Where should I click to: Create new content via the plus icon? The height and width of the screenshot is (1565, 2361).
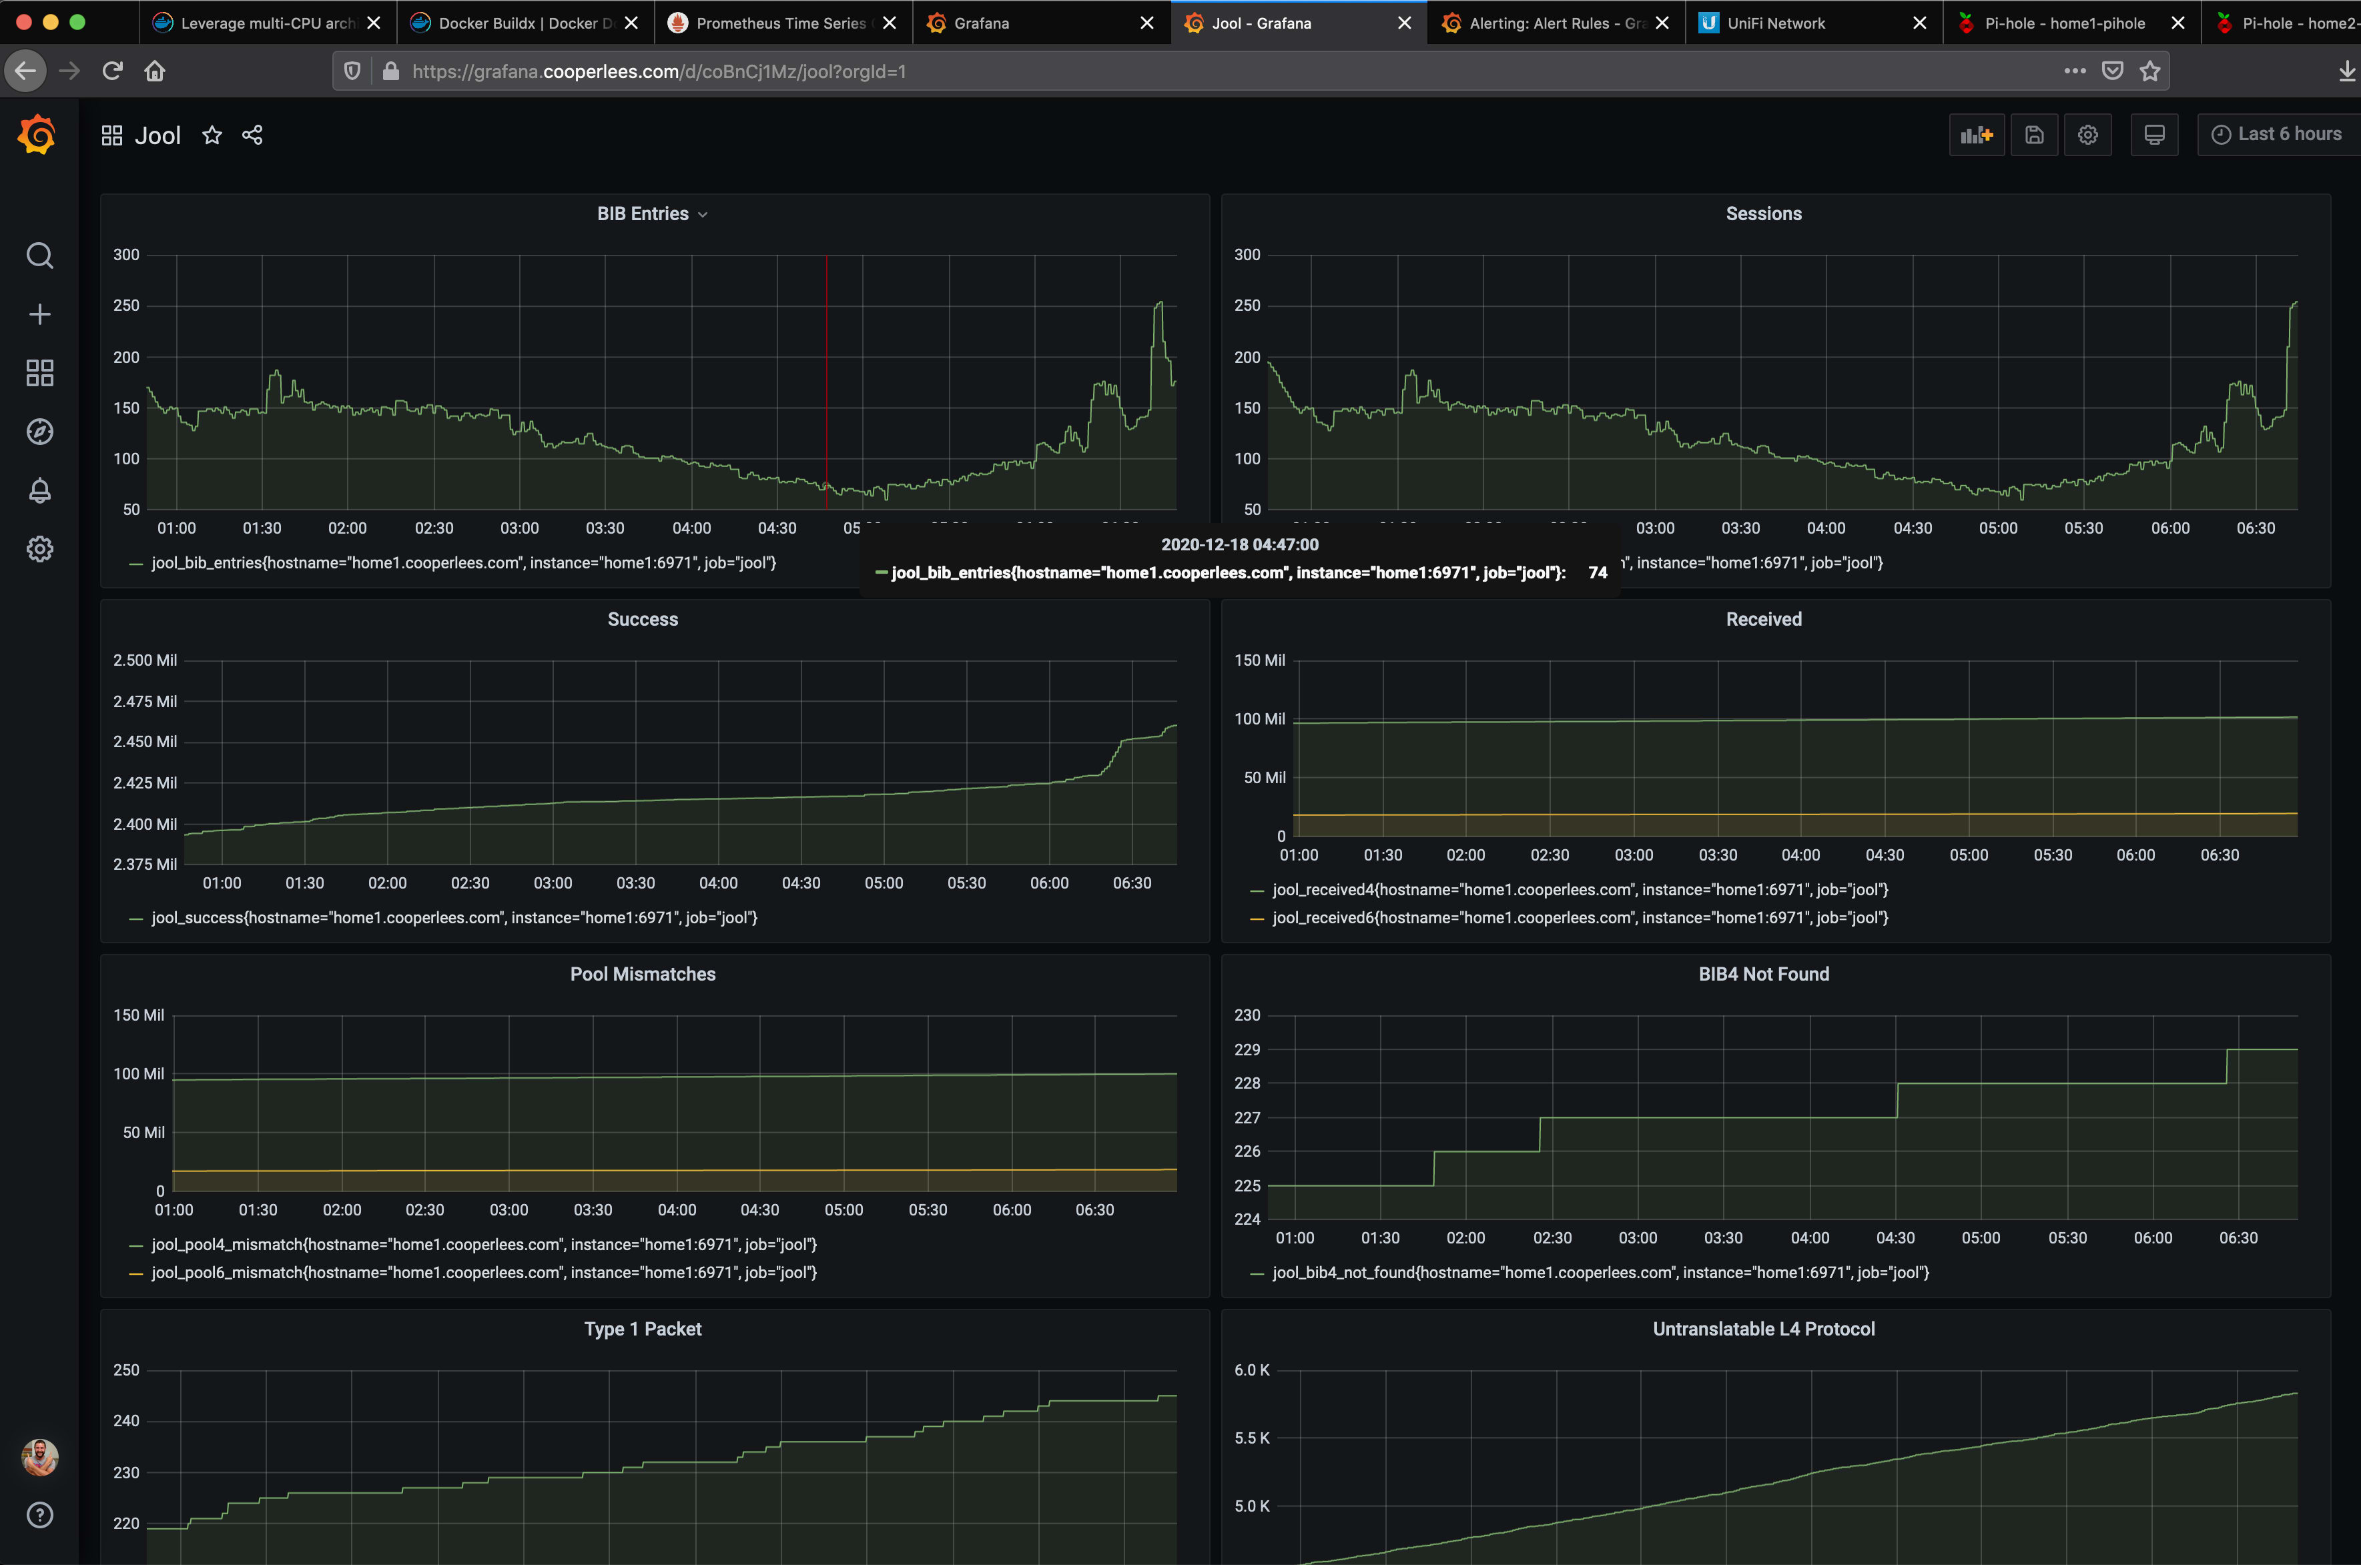coord(39,314)
